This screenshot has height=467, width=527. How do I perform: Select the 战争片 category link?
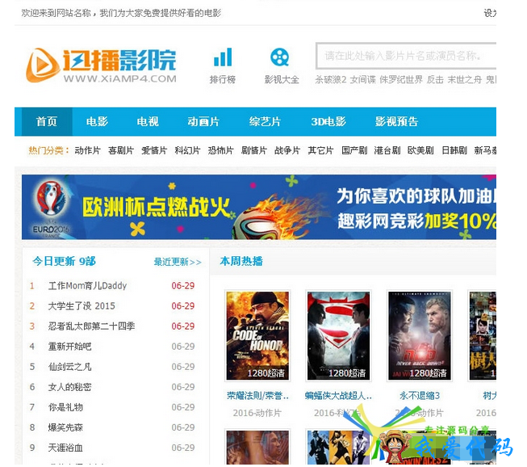287,150
